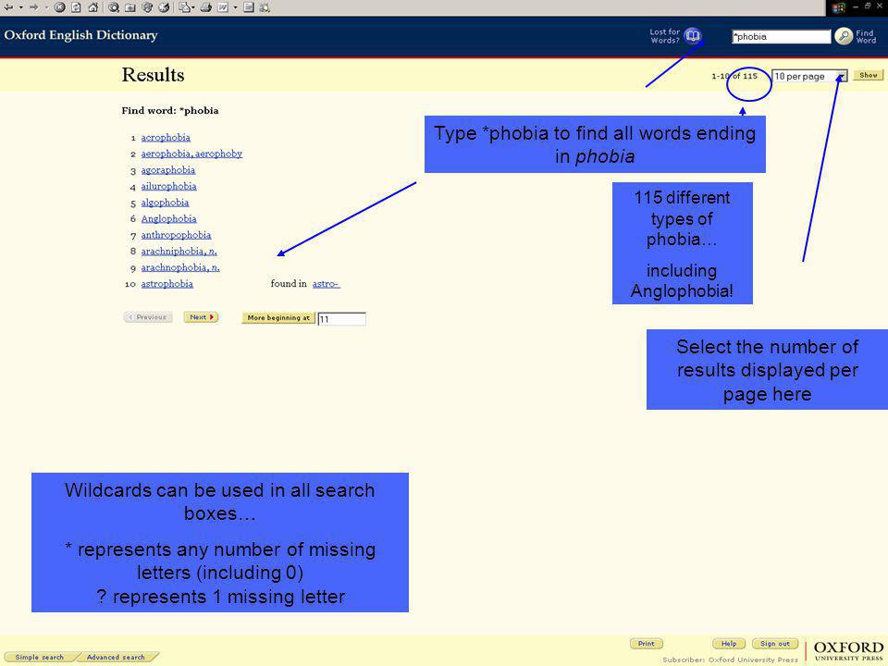This screenshot has width=888, height=666.
Task: Click the Print button in the footer
Action: tap(647, 644)
